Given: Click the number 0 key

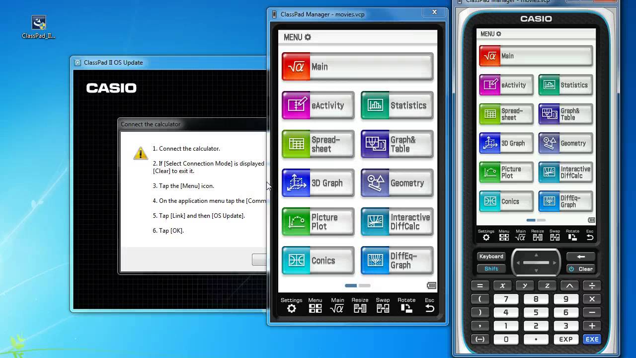Looking at the screenshot, I should [506, 339].
